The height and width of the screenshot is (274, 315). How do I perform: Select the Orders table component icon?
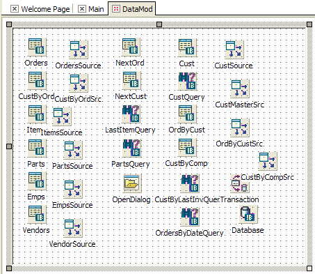37,47
